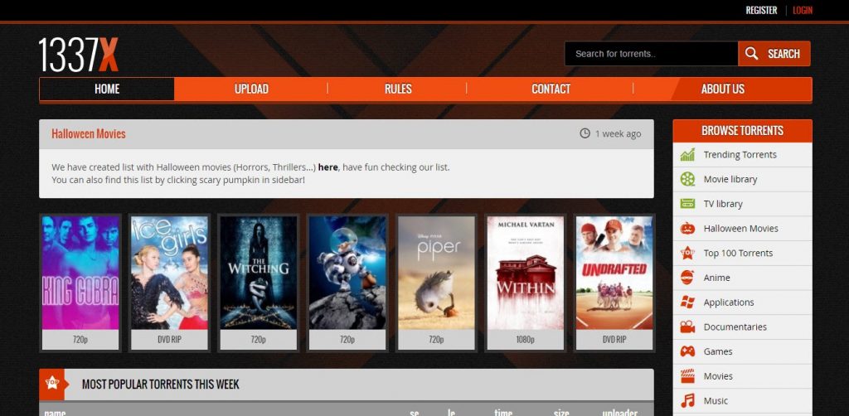
Task: Click the Documentaries category link
Action: (x=735, y=327)
